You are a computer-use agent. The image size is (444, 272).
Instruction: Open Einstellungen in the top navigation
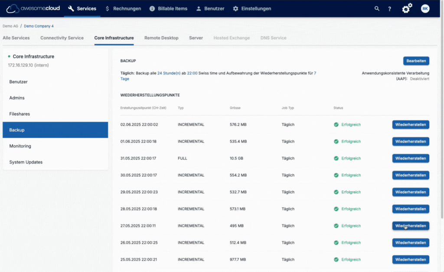[x=252, y=9]
